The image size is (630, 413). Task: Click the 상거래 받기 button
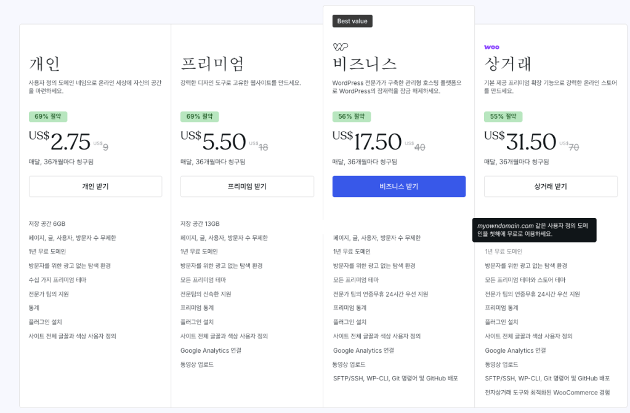tap(551, 186)
